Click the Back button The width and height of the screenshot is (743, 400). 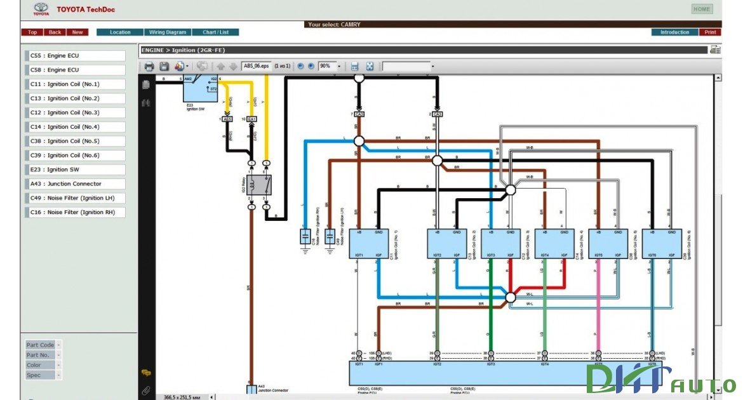tap(55, 32)
